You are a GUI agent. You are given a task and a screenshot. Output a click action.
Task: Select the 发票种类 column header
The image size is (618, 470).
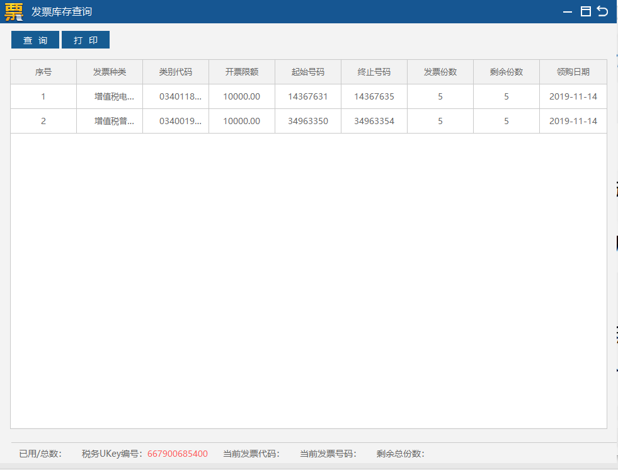(x=110, y=72)
